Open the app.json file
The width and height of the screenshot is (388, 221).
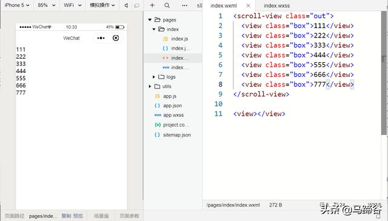tap(172, 105)
